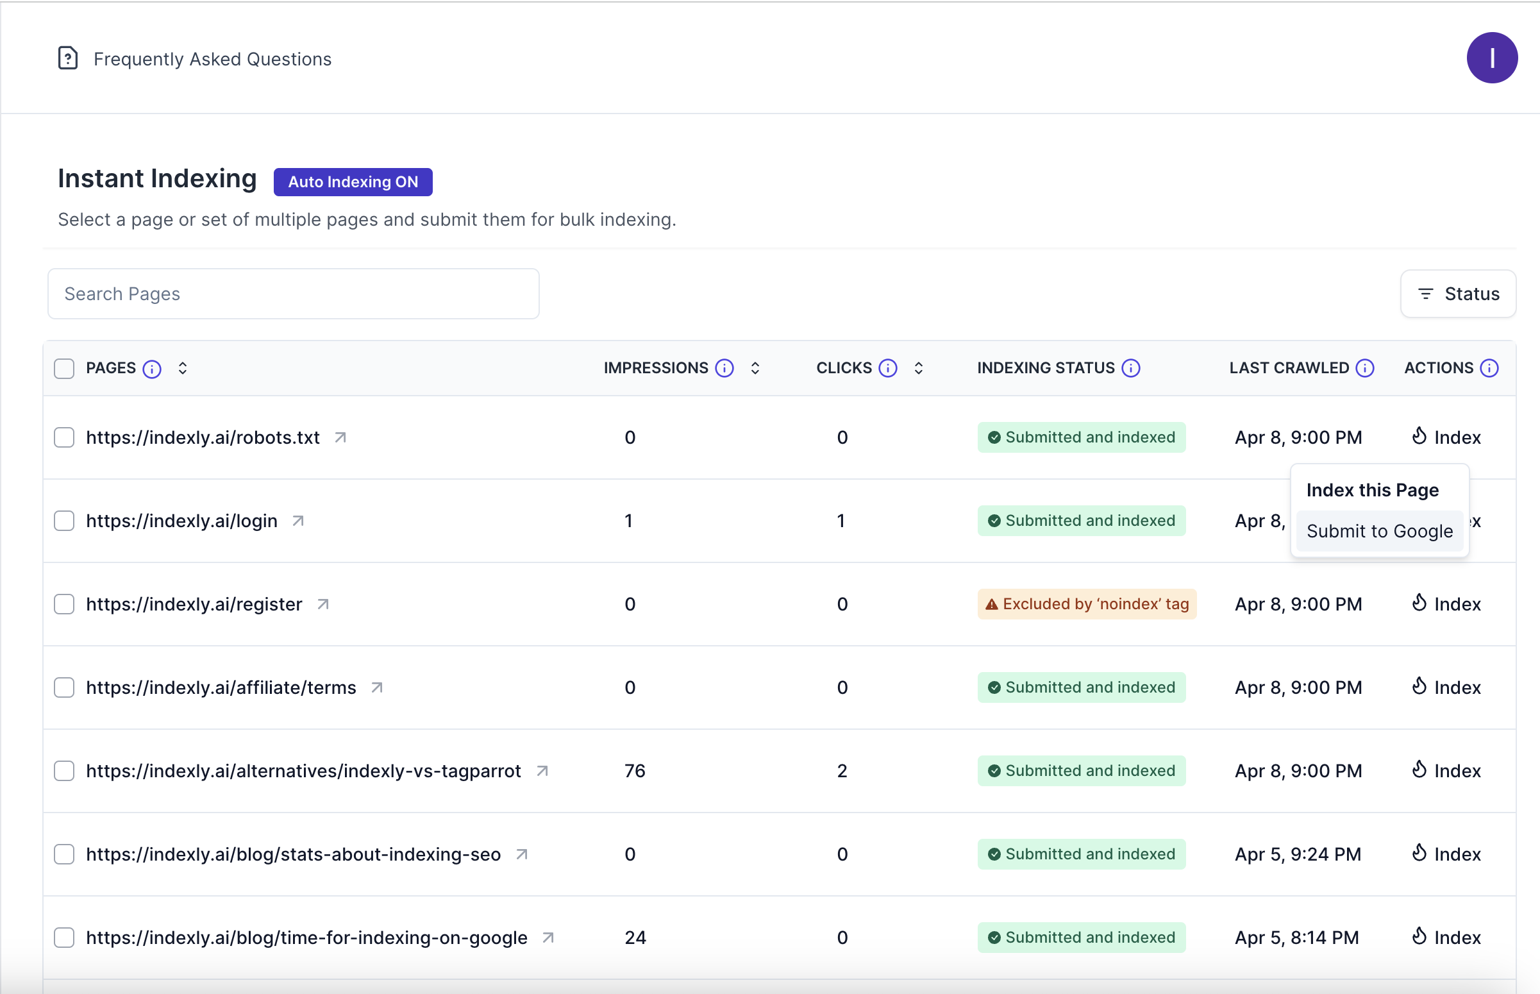Image resolution: width=1540 pixels, height=994 pixels.
Task: Choose Submit to Google from the popup menu
Action: point(1379,531)
